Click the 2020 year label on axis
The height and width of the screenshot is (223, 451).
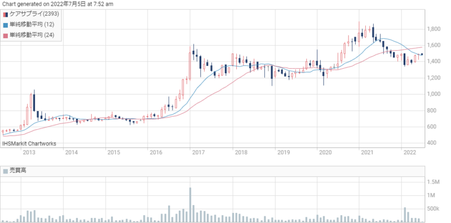(326, 153)
